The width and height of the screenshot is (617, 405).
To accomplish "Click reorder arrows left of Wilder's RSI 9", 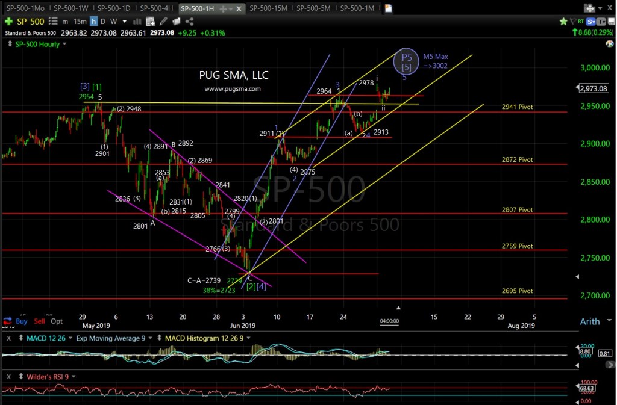I will pos(21,376).
